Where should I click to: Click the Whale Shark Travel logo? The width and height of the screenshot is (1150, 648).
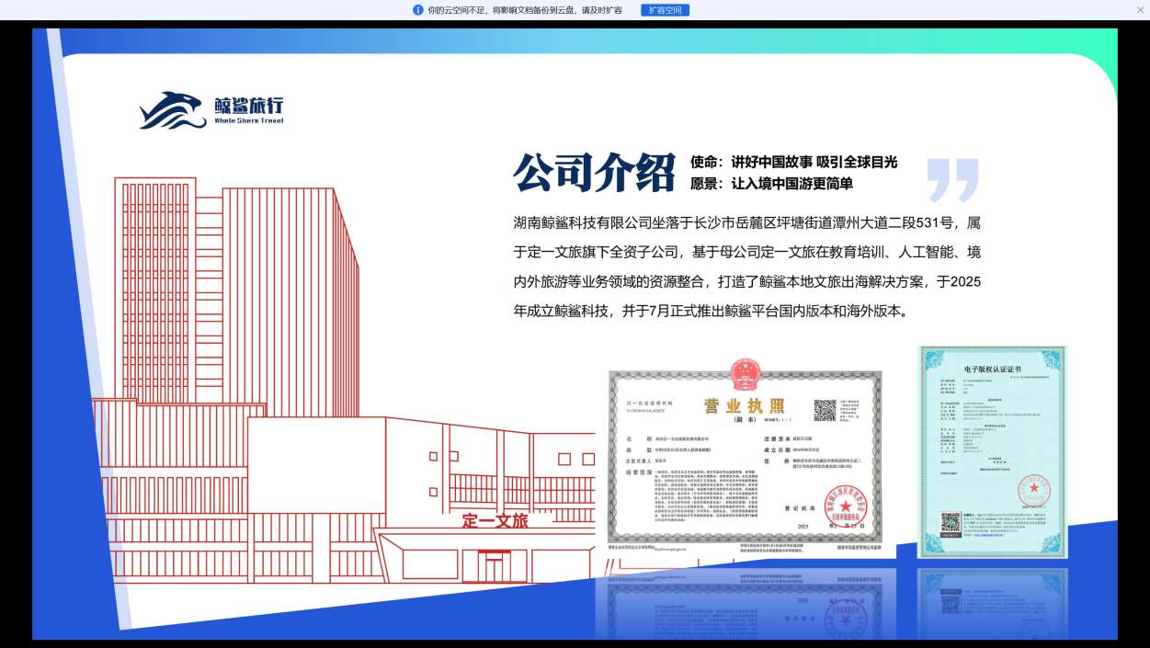coord(211,110)
